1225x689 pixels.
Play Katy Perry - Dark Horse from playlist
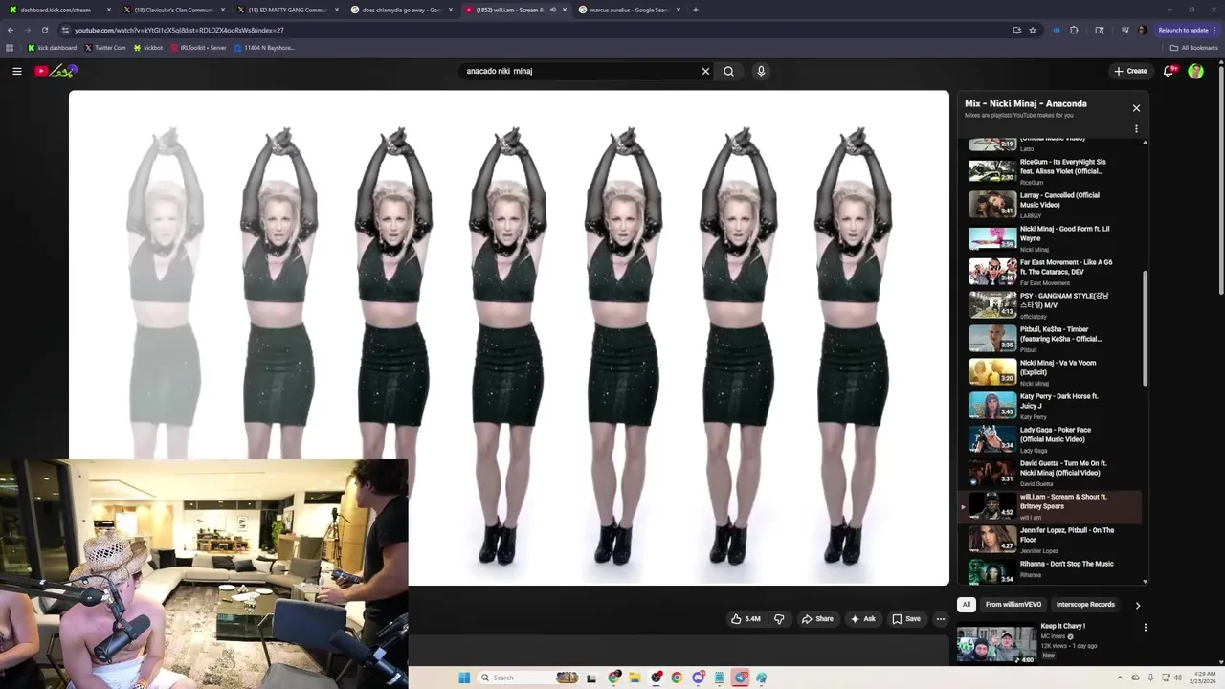pyautogui.click(x=1048, y=405)
